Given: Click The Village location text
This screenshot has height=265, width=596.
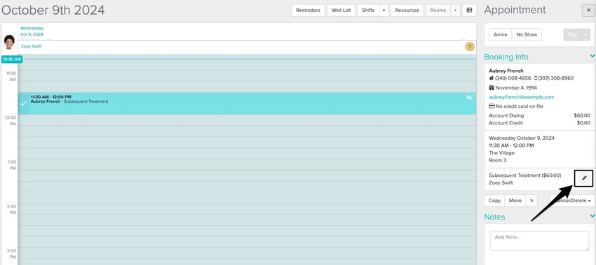Looking at the screenshot, I should pos(501,153).
